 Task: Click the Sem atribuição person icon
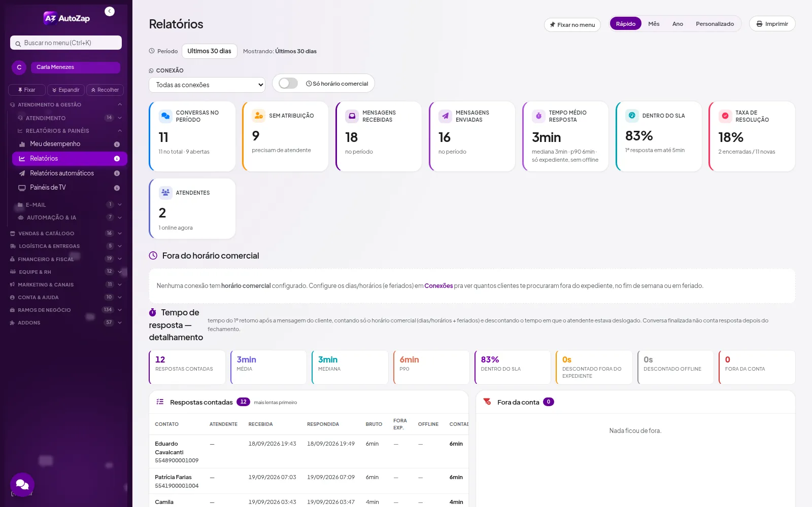pos(259,116)
